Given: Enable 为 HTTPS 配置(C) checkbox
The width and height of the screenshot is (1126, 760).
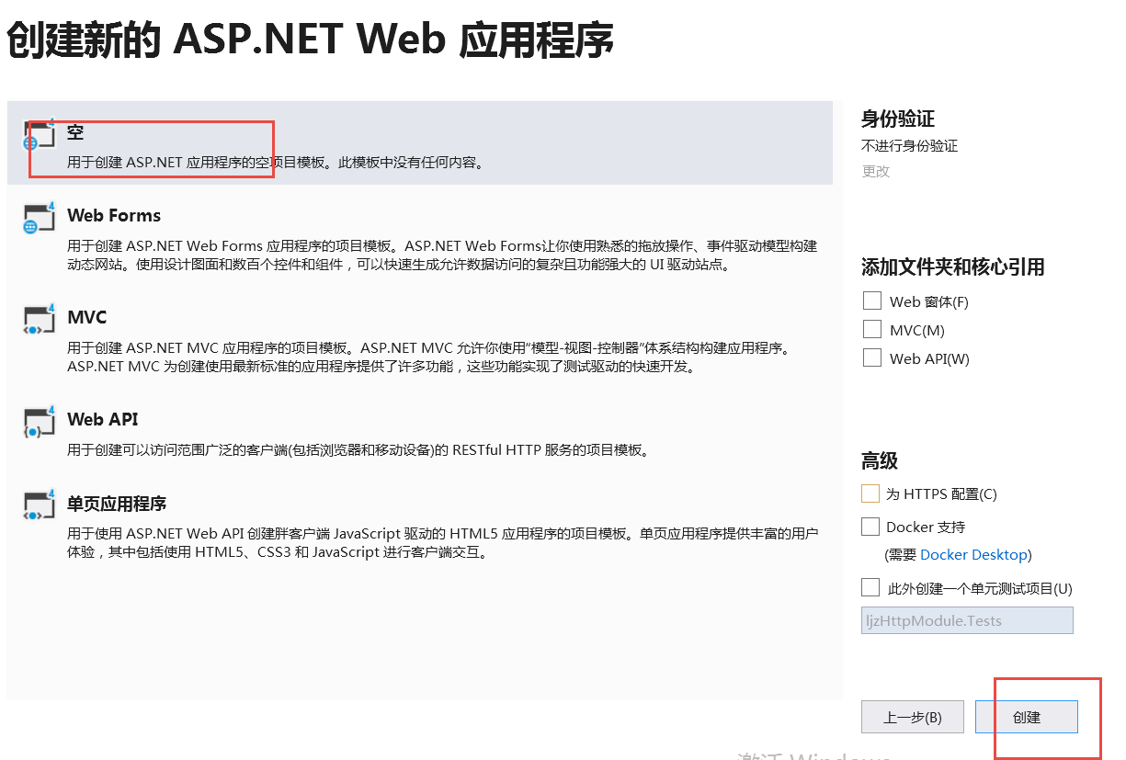Looking at the screenshot, I should tap(870, 493).
